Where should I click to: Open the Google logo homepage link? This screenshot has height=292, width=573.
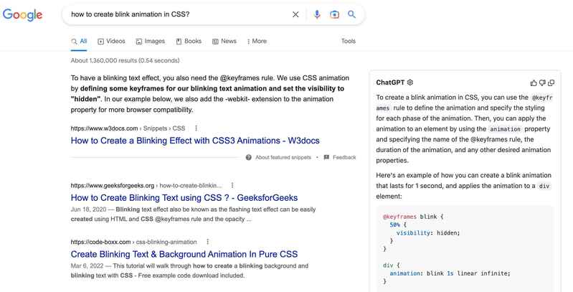[23, 14]
